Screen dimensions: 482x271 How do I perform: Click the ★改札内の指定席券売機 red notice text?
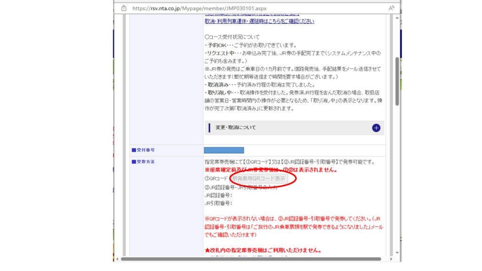[262, 250]
